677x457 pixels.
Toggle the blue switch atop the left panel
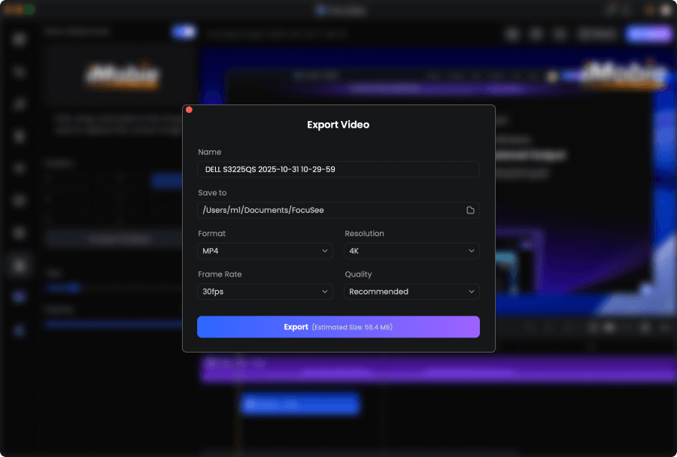[183, 32]
